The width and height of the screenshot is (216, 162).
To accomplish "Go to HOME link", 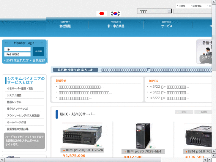I will coord(181,6).
